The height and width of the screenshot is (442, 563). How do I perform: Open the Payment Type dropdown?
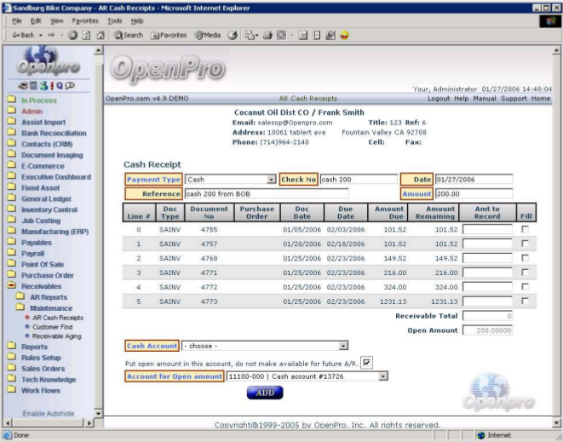point(271,180)
